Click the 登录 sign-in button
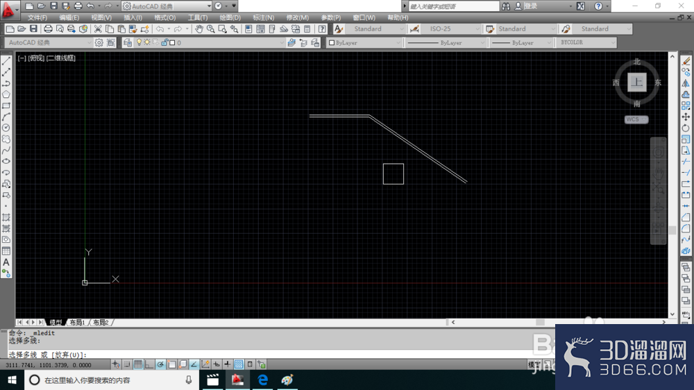The height and width of the screenshot is (390, 694). [530, 6]
